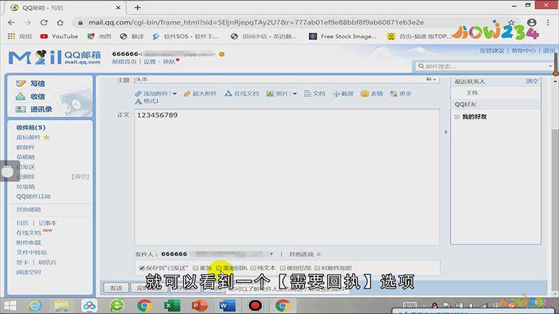Open the 通讯录 contacts icon
Screen dimensions: 559x314
(x=21, y=110)
